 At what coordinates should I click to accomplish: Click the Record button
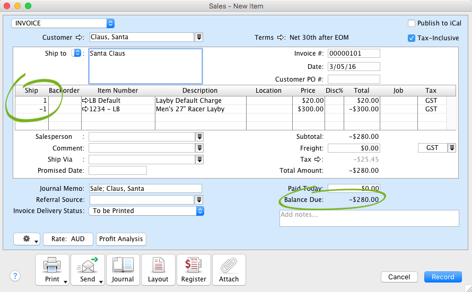pos(442,277)
